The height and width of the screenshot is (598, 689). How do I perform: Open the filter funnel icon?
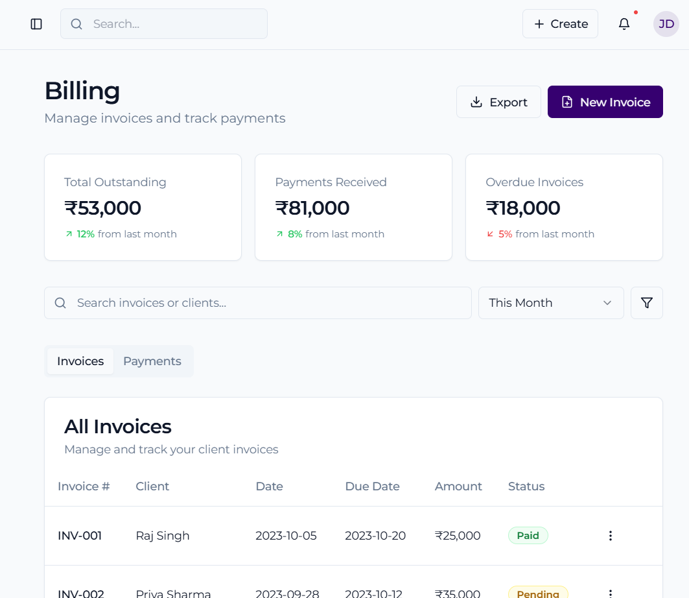coord(646,303)
